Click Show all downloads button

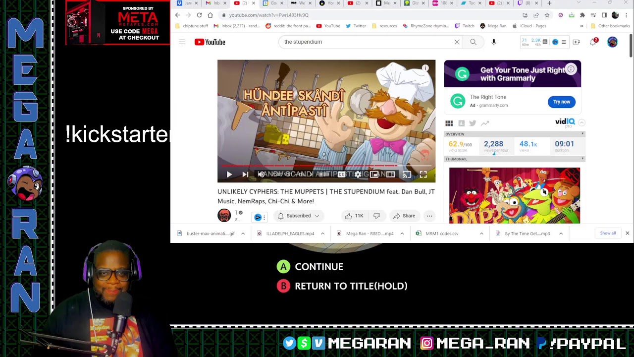608,233
